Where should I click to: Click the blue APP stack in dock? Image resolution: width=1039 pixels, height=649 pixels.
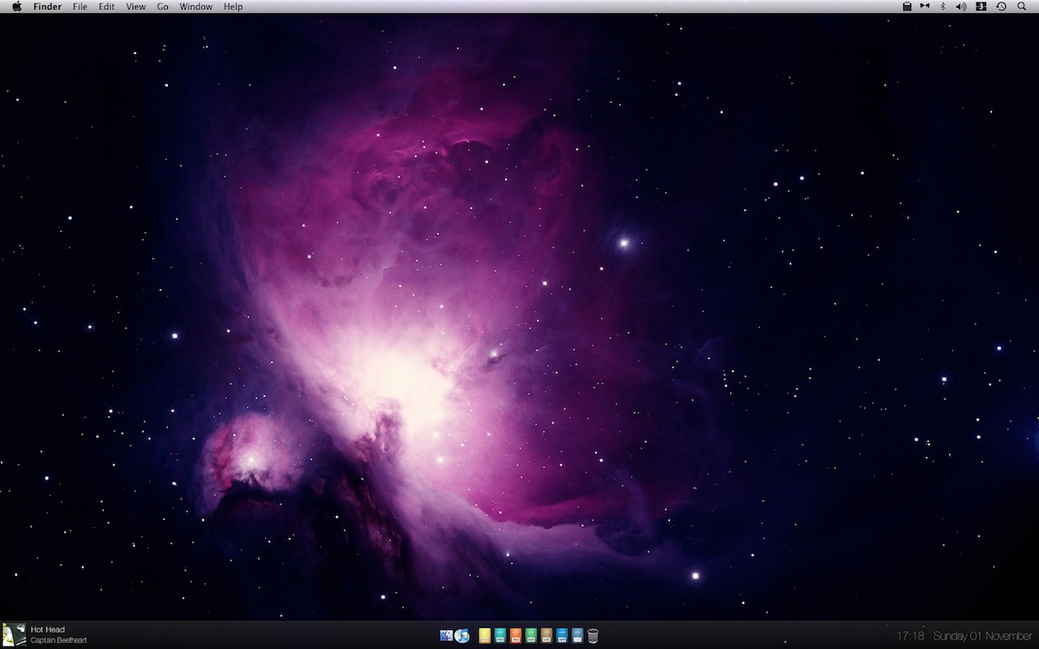point(562,636)
